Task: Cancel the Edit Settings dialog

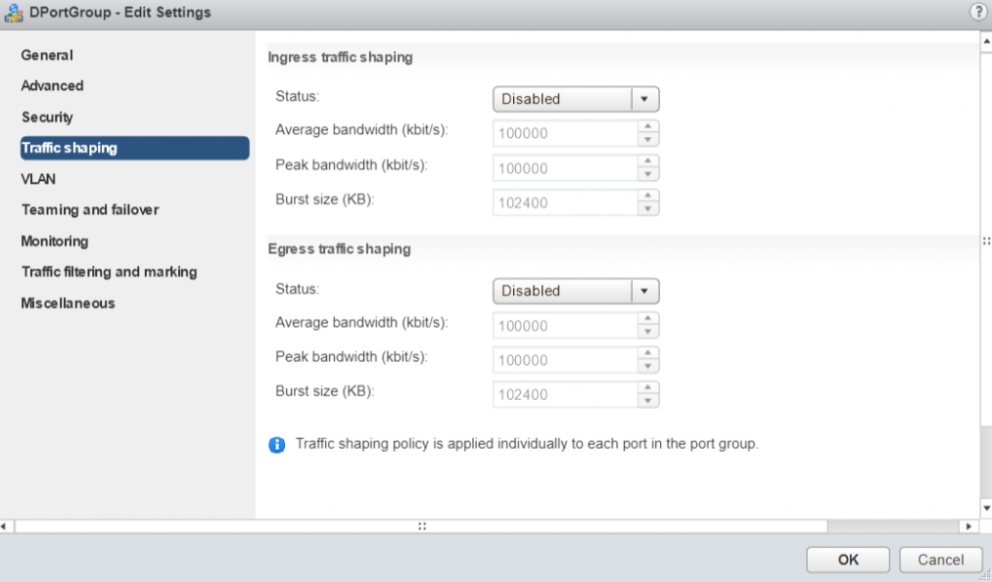Action: (x=940, y=560)
